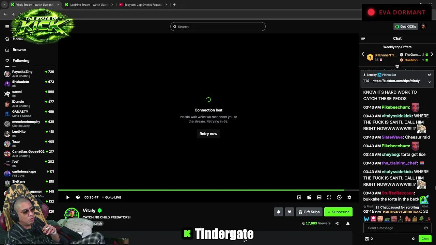Share the stream
This screenshot has height=245, width=436.
337,223
